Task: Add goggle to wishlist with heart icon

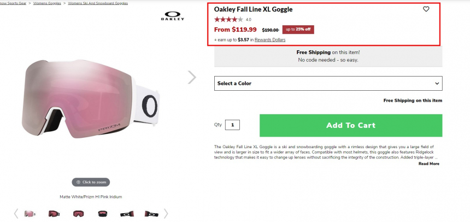Action: pyautogui.click(x=426, y=9)
